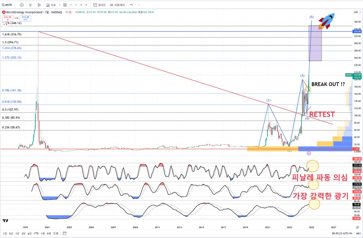Click the F quick-access button in toolbar

(76, 5)
